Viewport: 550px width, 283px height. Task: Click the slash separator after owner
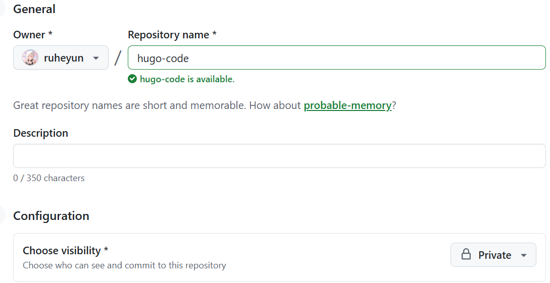(118, 58)
